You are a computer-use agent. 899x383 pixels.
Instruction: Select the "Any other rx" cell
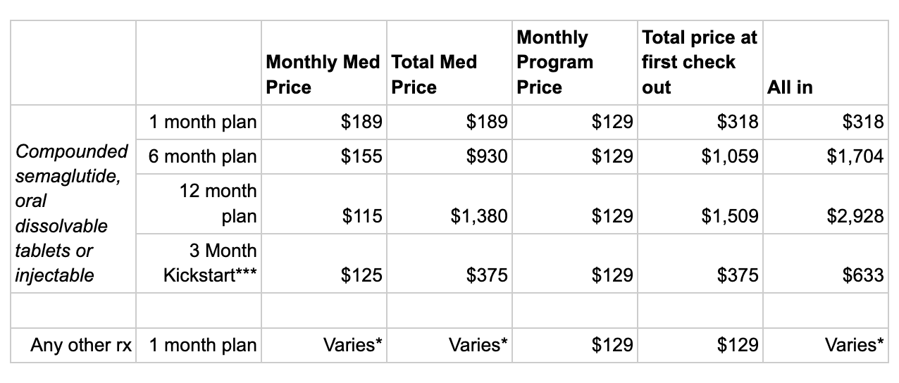click(x=81, y=345)
